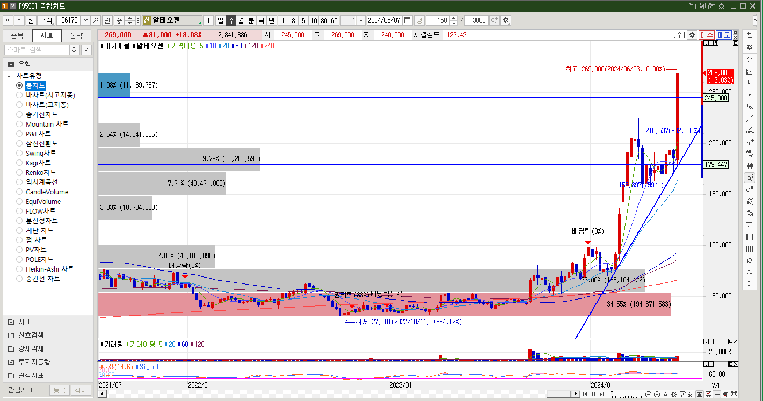
Task: Click the zoom-in plus icon at bottom
Action: tap(657, 395)
